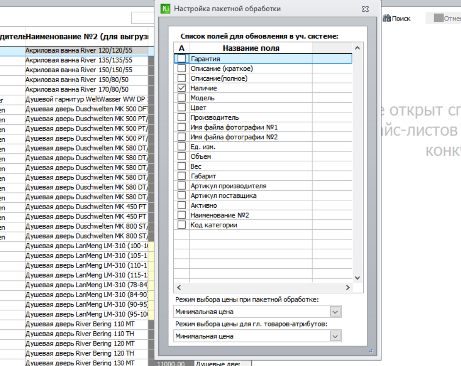Click the A column header
The width and height of the screenshot is (461, 366).
click(181, 48)
